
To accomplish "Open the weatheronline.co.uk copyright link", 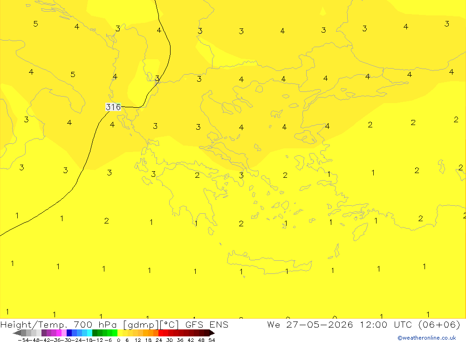I will coord(427,338).
